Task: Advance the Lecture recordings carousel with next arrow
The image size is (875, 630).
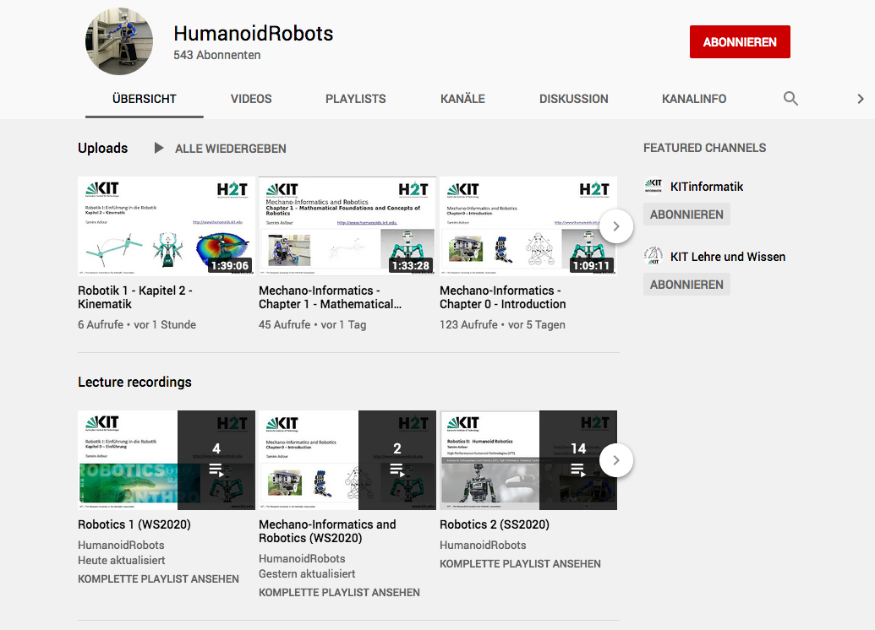Action: 616,460
